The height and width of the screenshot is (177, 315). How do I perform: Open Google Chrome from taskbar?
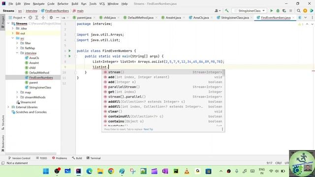click(111, 171)
